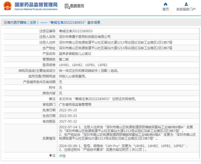Viewport: 201px width, 164px height.
Task: Click the 备注 label
Action: [x=52, y=99]
